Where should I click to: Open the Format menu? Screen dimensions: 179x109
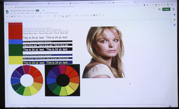coord(28,13)
